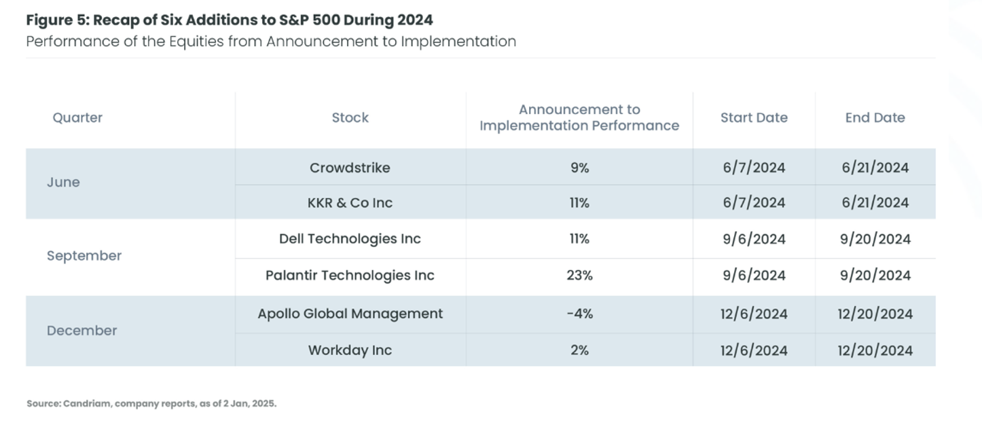Select the Apollo Global Management cell
Screen dimensions: 982x446
click(x=350, y=314)
